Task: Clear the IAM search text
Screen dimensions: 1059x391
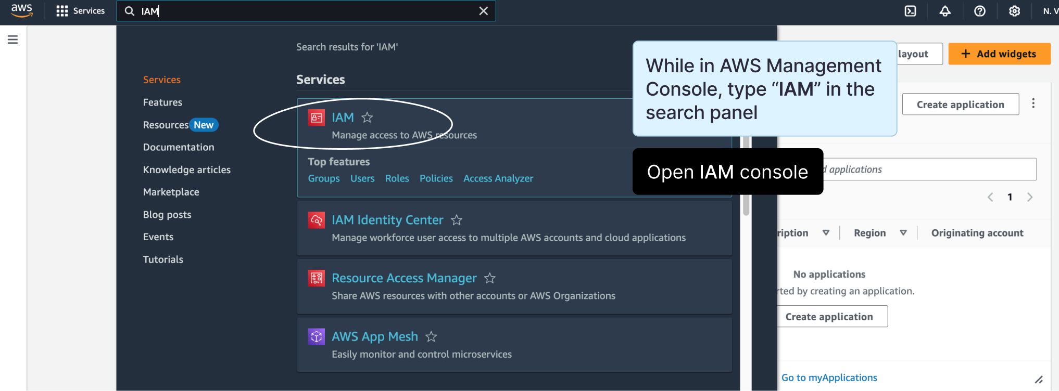Action: point(484,11)
